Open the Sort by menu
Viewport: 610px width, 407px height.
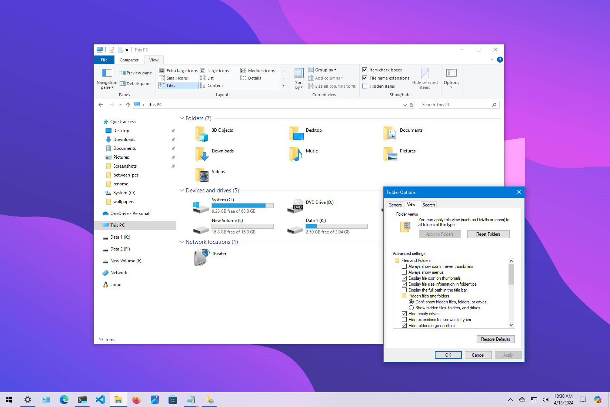299,78
